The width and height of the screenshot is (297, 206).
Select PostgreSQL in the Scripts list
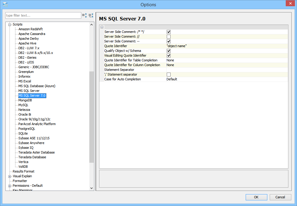pyautogui.click(x=27, y=129)
